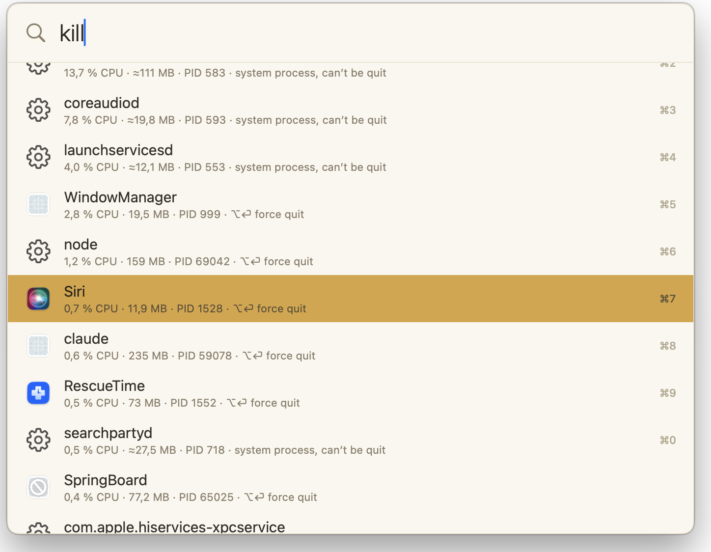Click the ⌘9 shortcut label
This screenshot has height=552, width=711.
pos(668,393)
